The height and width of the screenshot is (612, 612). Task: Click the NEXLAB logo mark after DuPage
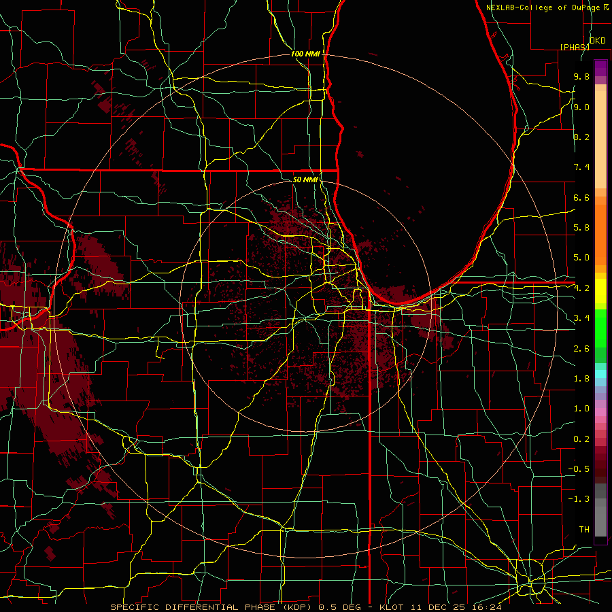[606, 7]
